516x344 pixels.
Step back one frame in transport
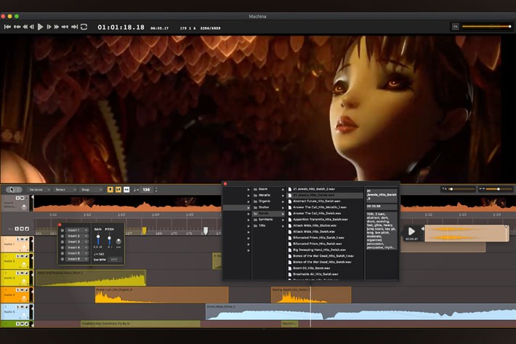32,27
